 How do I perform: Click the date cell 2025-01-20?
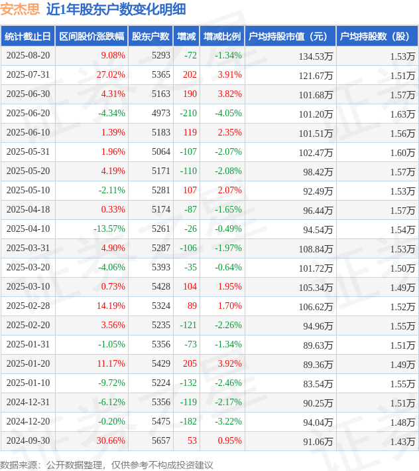pos(28,363)
